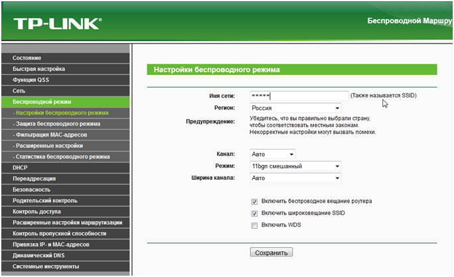Toggle 'Включить широковещание SSID' checkbox
This screenshot has height=277, width=454.
point(255,213)
